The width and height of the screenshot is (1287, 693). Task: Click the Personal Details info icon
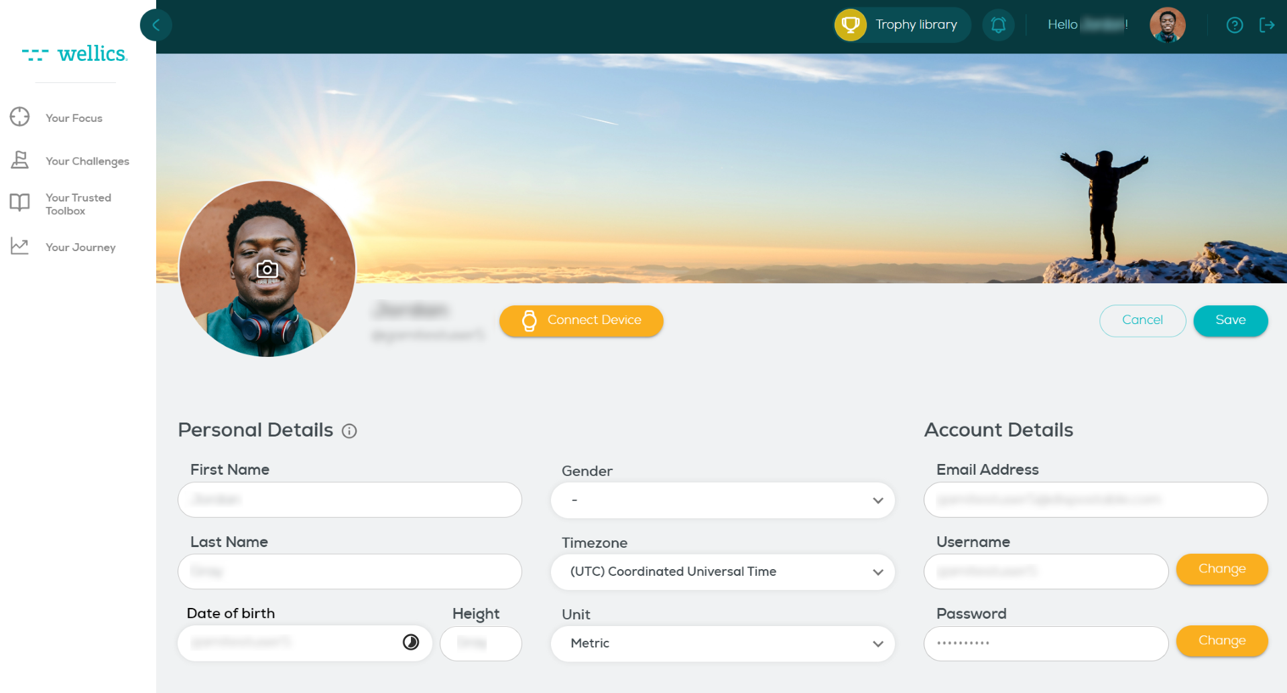[x=349, y=431]
